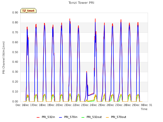The height and width of the screenshot is (122, 163).
Task: Click the 0.60 y-axis tick label
Action: point(15,42)
